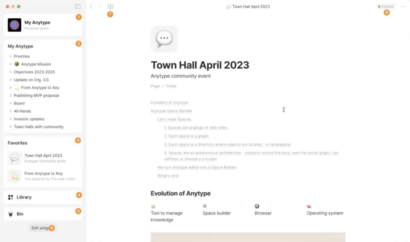Click the Browser globe emoji
This screenshot has width=410, height=242.
point(257,206)
